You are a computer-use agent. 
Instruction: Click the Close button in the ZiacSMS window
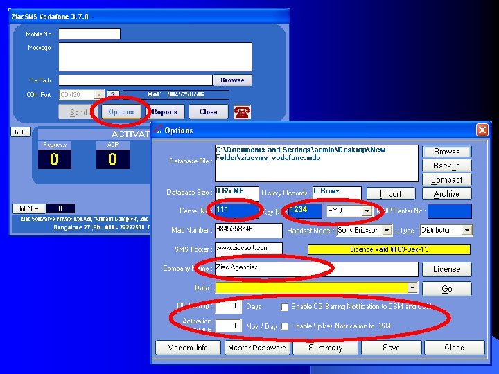coord(209,112)
